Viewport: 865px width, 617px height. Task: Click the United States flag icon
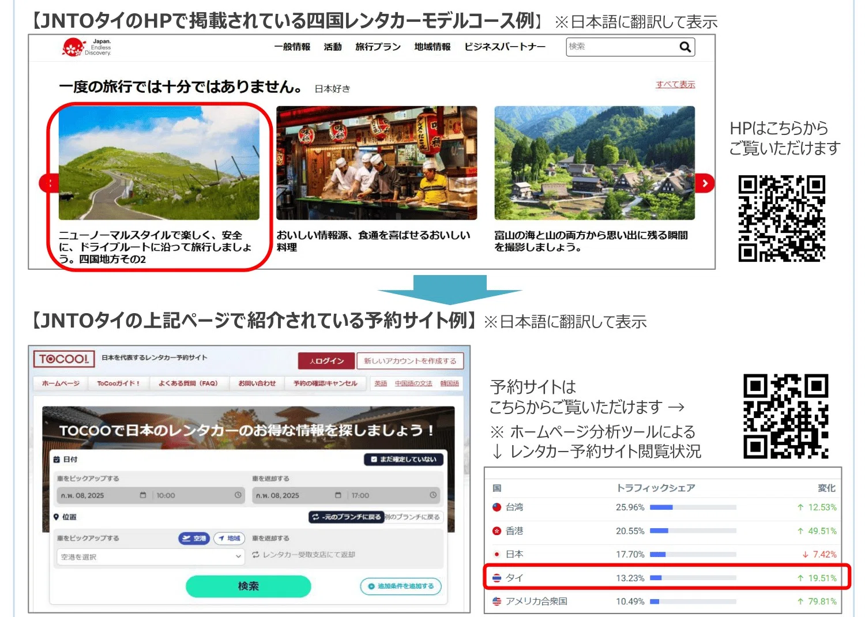pos(497,601)
